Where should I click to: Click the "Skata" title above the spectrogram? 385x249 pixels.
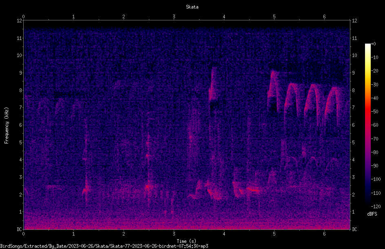point(192,7)
